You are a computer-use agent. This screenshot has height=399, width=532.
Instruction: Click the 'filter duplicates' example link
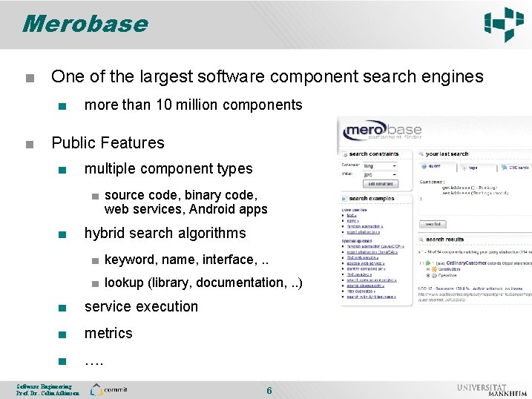point(361,291)
